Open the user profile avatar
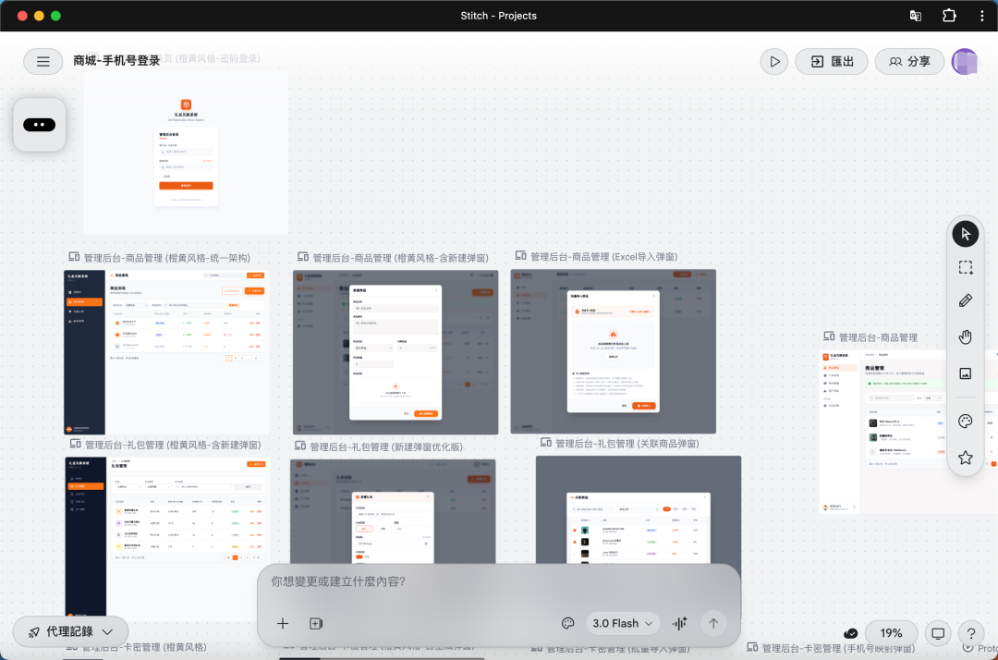 [964, 62]
